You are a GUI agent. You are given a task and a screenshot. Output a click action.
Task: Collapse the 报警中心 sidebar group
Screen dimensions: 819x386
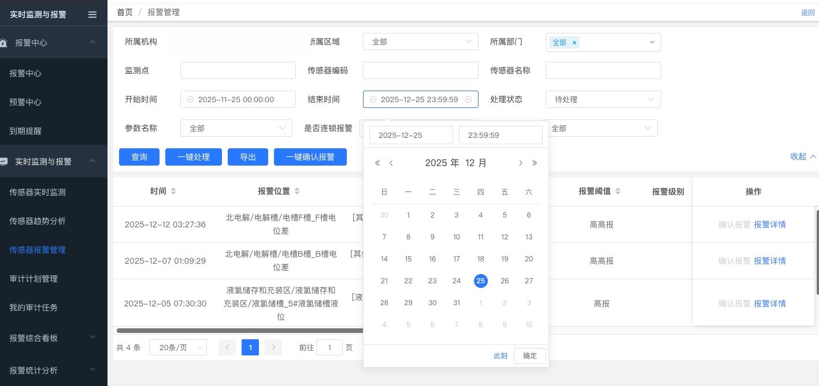[92, 42]
